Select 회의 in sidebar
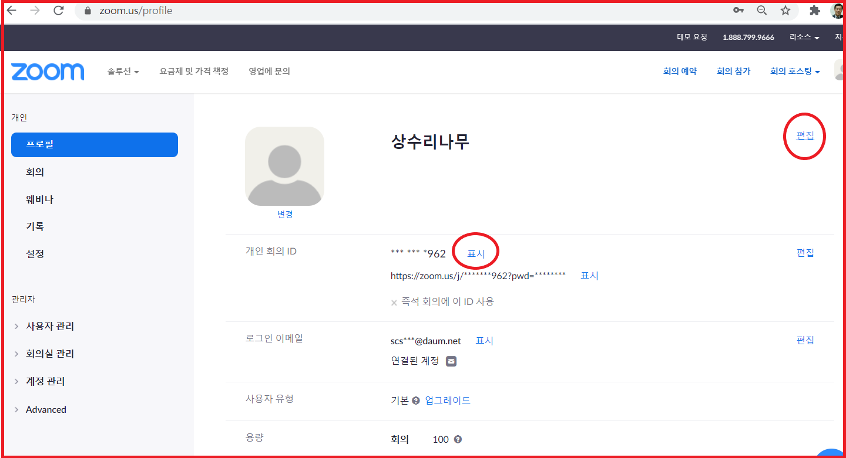This screenshot has height=458, width=846. (35, 172)
